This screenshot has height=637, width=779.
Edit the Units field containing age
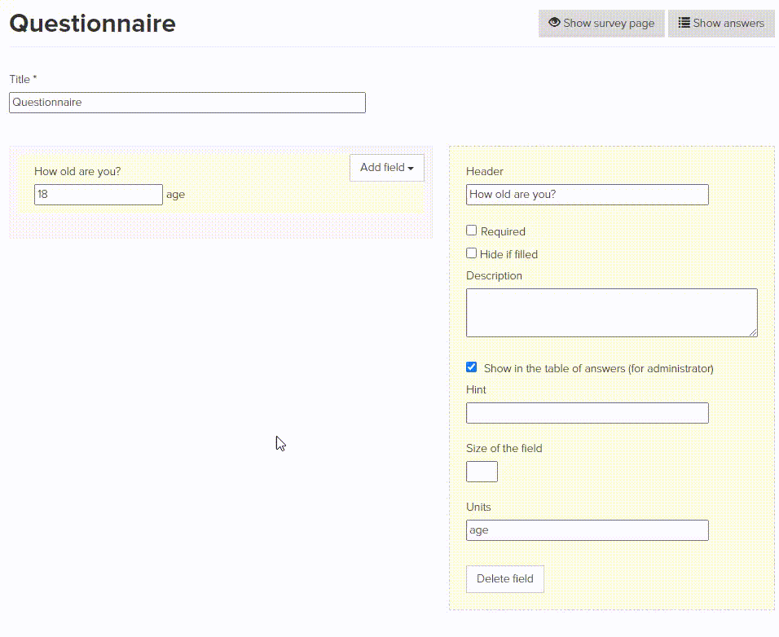(587, 530)
